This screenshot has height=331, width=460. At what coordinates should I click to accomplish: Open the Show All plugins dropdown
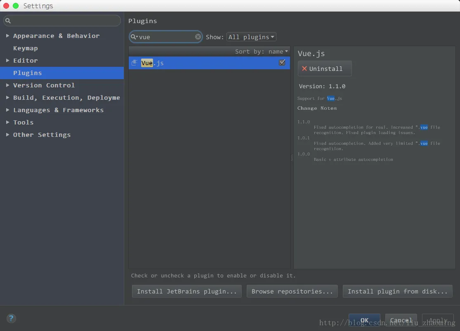click(251, 37)
